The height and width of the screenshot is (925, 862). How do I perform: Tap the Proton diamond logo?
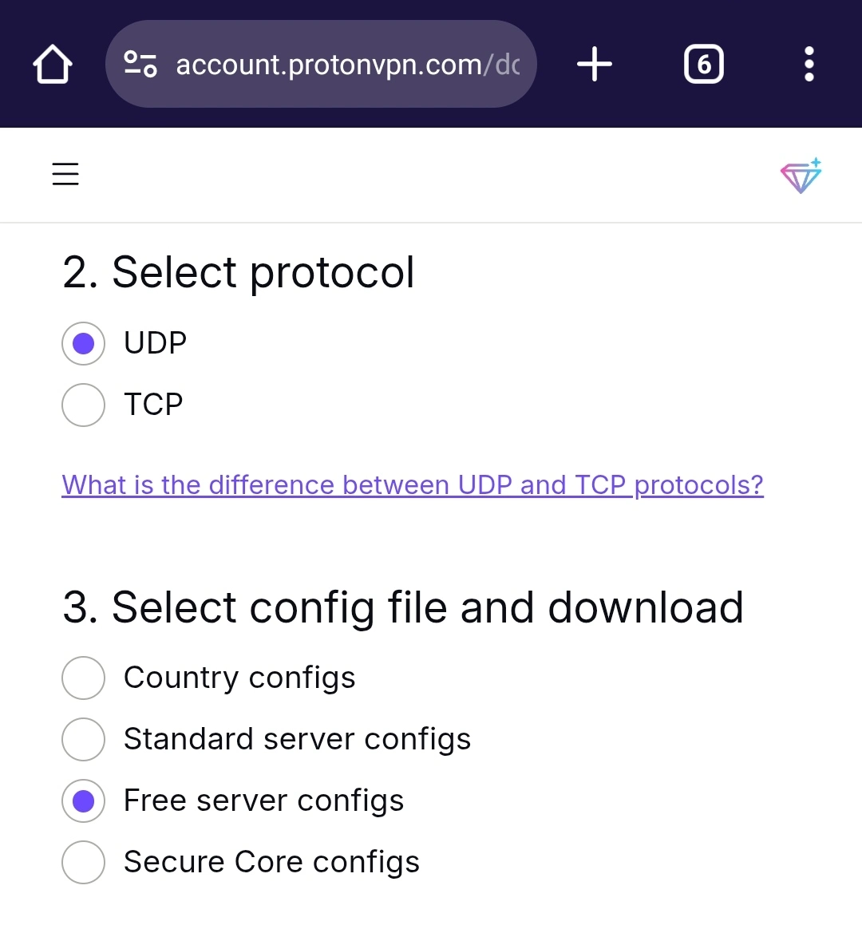click(x=801, y=175)
